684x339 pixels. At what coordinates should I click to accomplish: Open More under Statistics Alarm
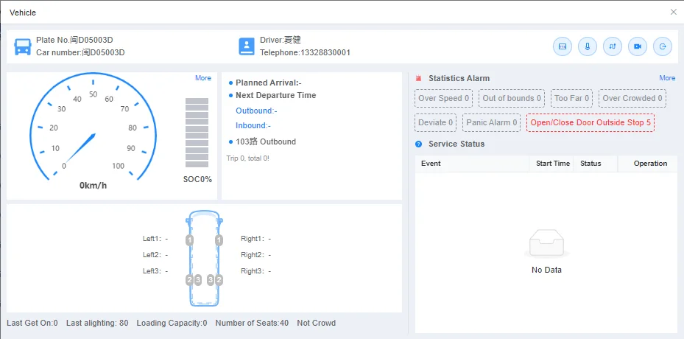667,78
